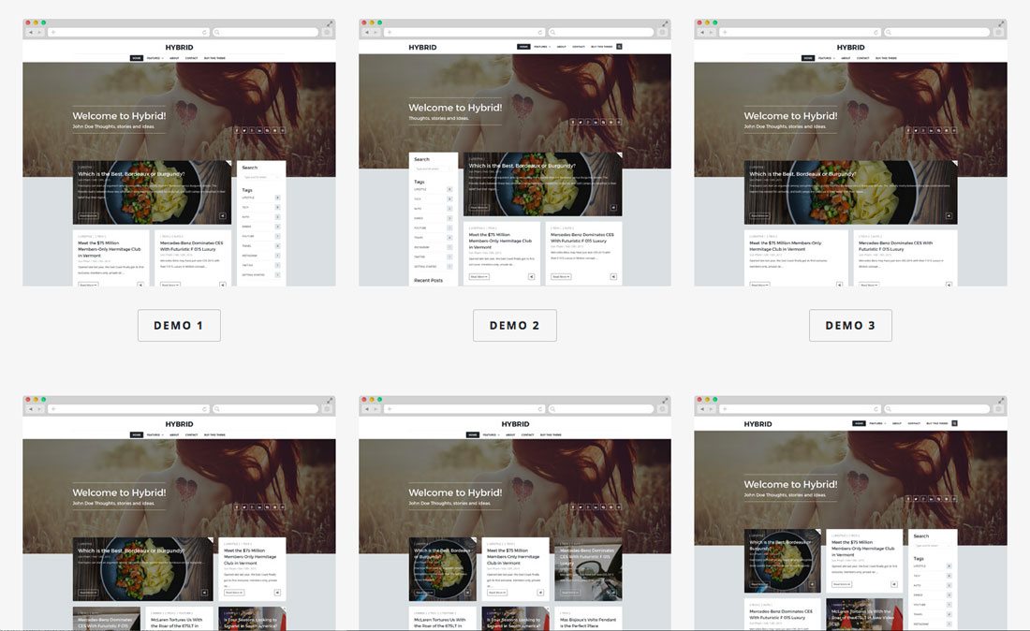Click 'Welcome to Hybrid!' in the Demo 1 preview
1030x631 pixels.
coord(119,115)
